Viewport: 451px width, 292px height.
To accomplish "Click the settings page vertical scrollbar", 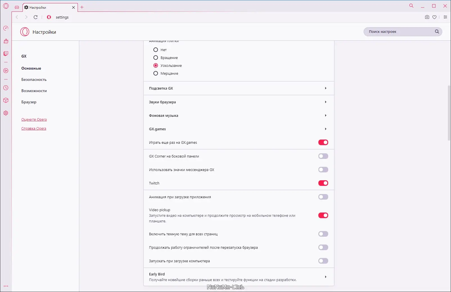I will click(449, 113).
